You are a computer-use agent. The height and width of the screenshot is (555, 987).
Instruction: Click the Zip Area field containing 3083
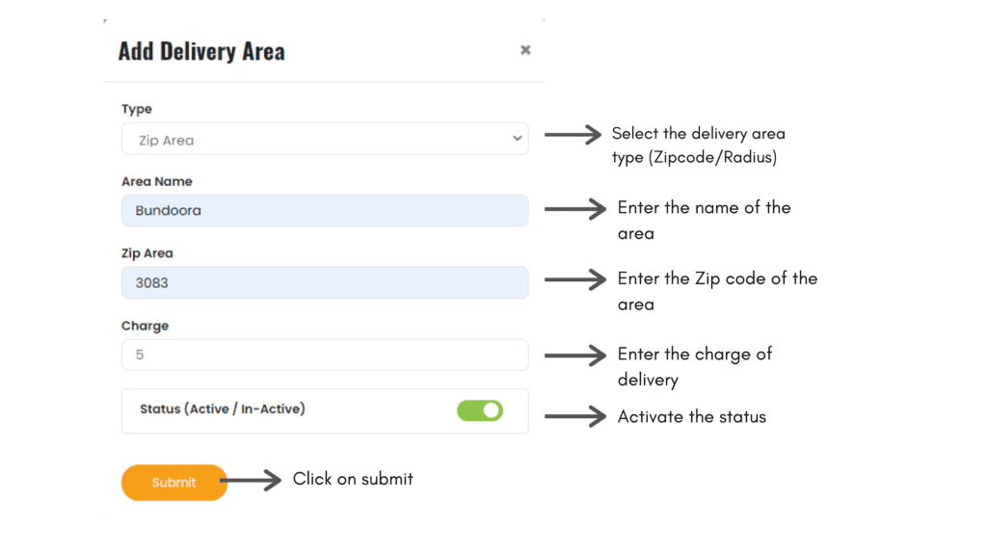pyautogui.click(x=325, y=282)
